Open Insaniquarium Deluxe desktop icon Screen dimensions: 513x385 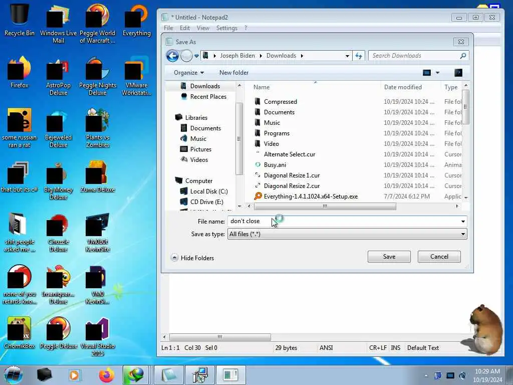pyautogui.click(x=58, y=285)
